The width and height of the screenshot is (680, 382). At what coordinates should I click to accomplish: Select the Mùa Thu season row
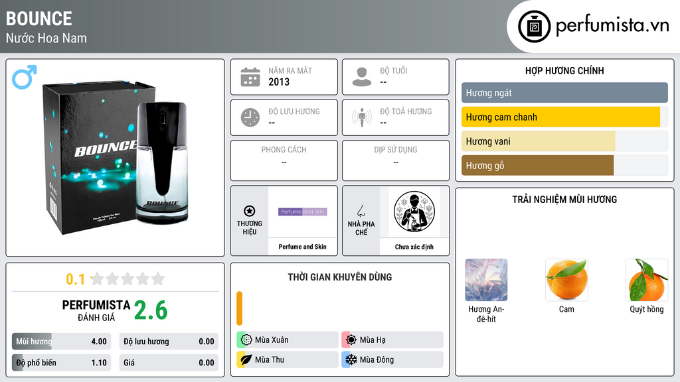(288, 359)
